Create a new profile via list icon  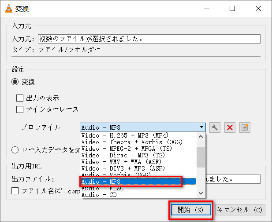[x=245, y=127]
